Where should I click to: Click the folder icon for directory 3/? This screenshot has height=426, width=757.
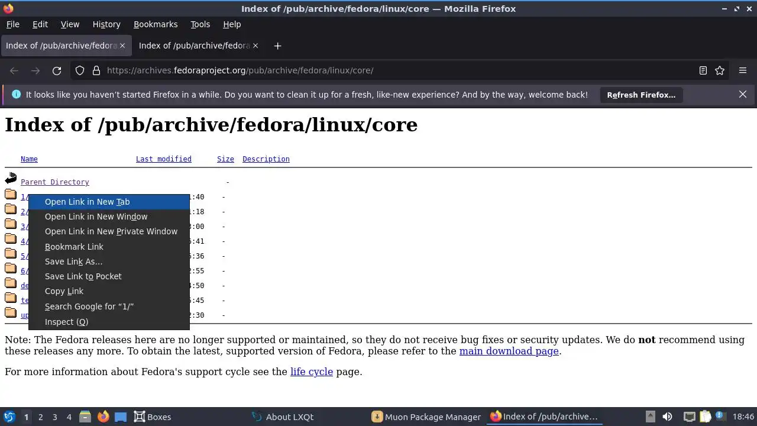click(11, 224)
